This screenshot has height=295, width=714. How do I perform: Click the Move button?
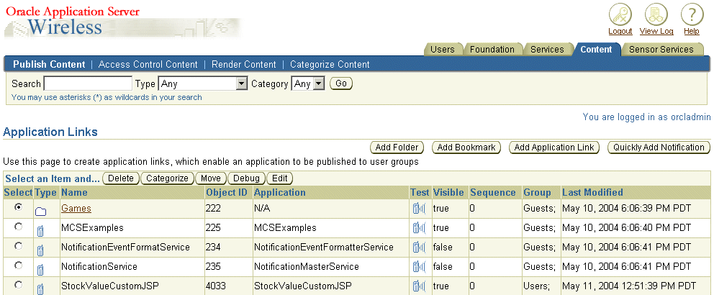(x=211, y=178)
